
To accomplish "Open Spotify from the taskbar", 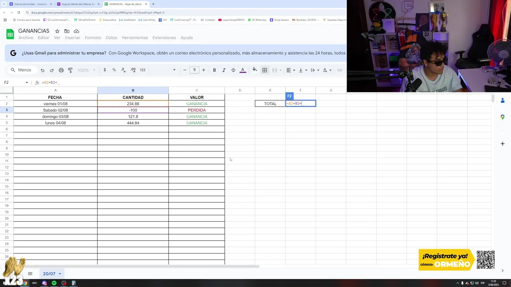I will click(x=54, y=283).
